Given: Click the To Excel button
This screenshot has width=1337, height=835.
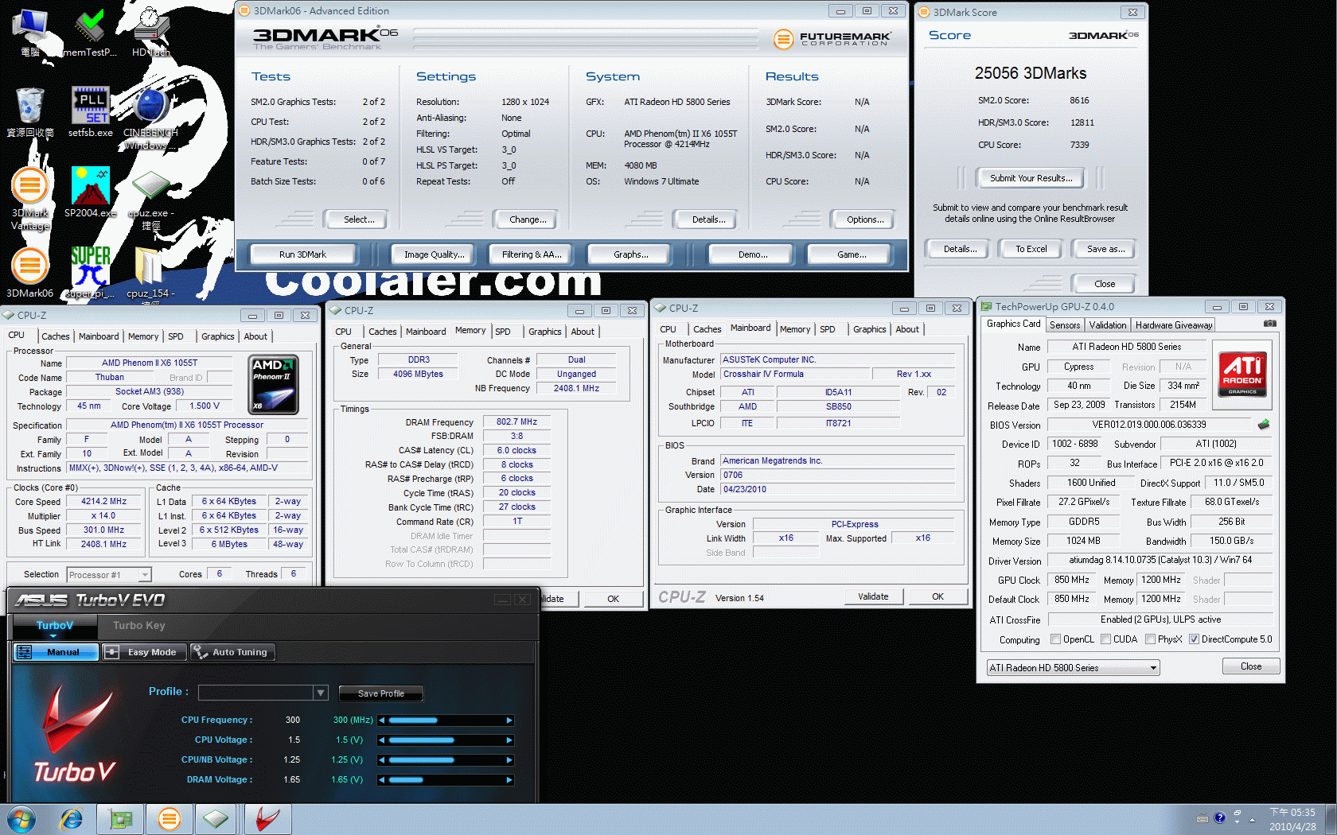Looking at the screenshot, I should 1031,249.
